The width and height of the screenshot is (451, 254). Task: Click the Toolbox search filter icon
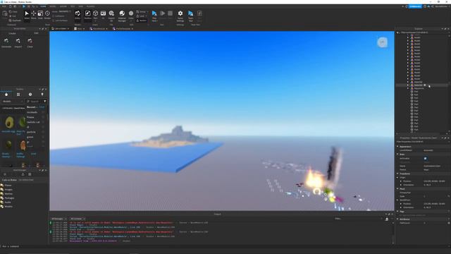tap(45, 102)
